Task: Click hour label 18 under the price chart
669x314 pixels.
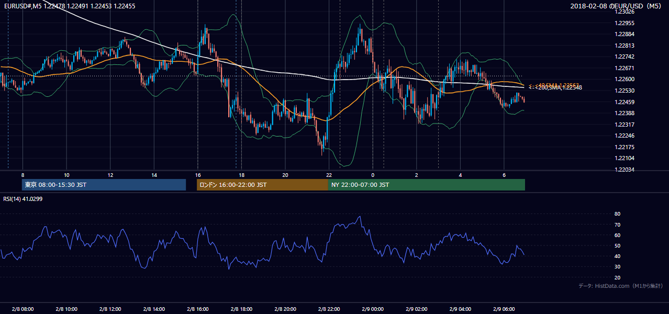Action: [241, 175]
